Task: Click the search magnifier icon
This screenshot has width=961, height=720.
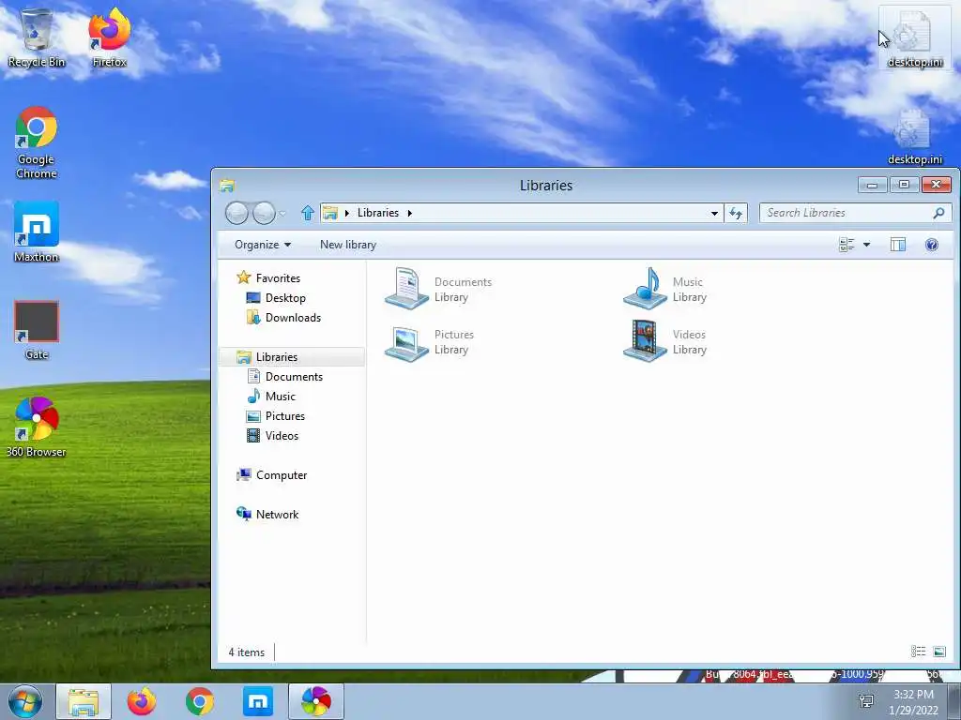Action: point(938,213)
